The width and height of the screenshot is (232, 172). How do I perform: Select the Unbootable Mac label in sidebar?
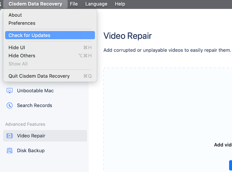(35, 91)
